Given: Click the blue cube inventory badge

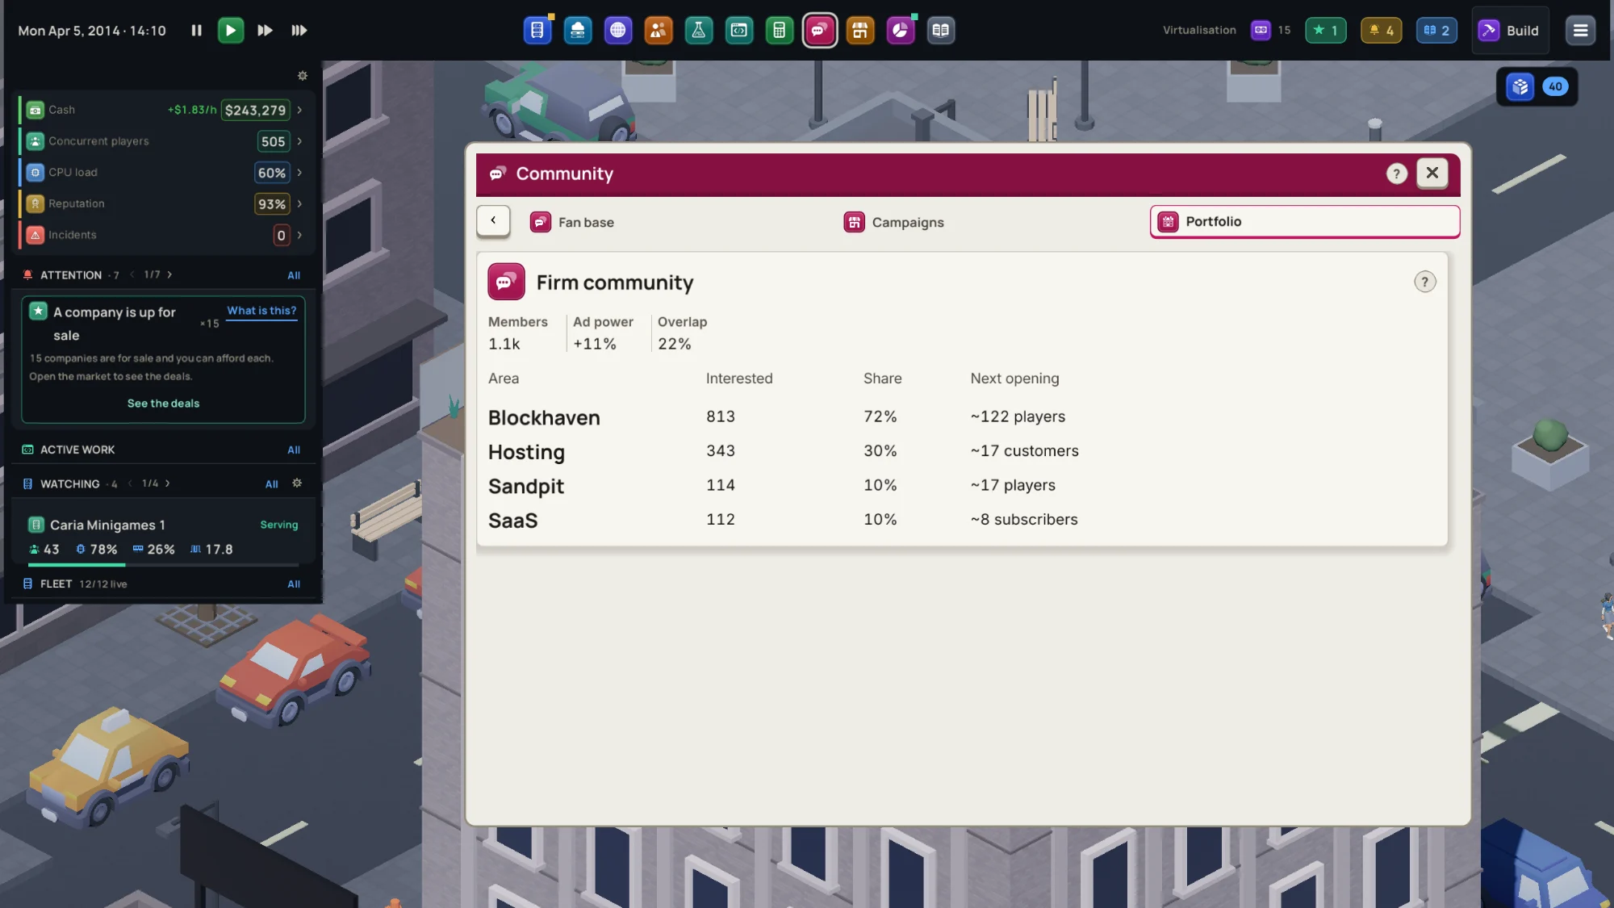Looking at the screenshot, I should point(1537,86).
